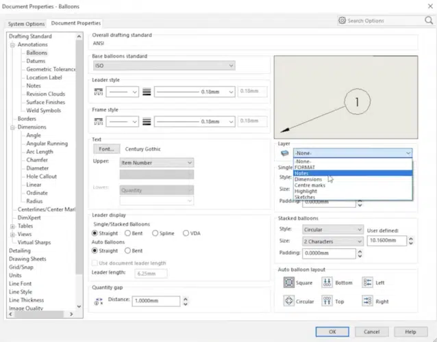This screenshot has width=437, height=342.
Task: Open the Leader style line type dropdown
Action: pyautogui.click(x=123, y=92)
